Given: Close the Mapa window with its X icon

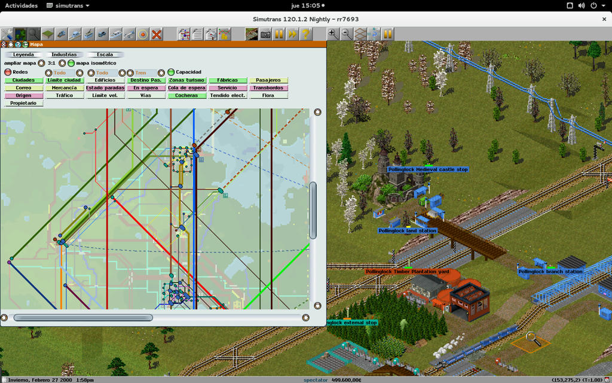Looking at the screenshot, I should (x=4, y=44).
